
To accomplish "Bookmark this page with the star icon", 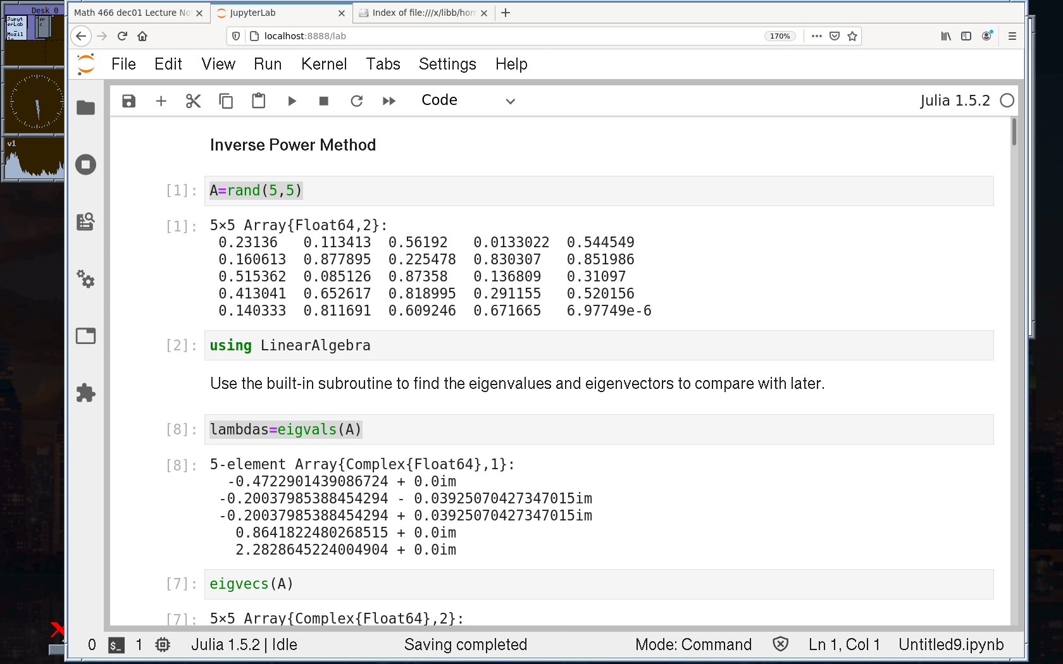I will pos(852,36).
